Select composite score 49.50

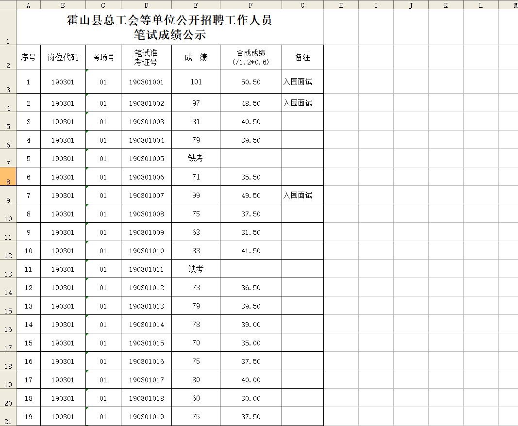tap(251, 196)
